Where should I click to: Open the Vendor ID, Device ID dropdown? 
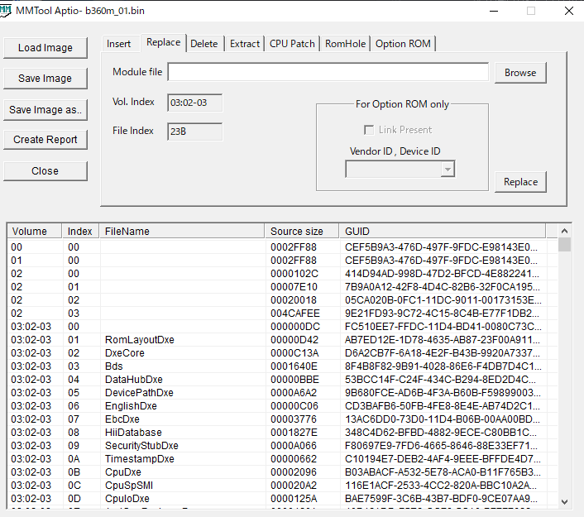[448, 169]
